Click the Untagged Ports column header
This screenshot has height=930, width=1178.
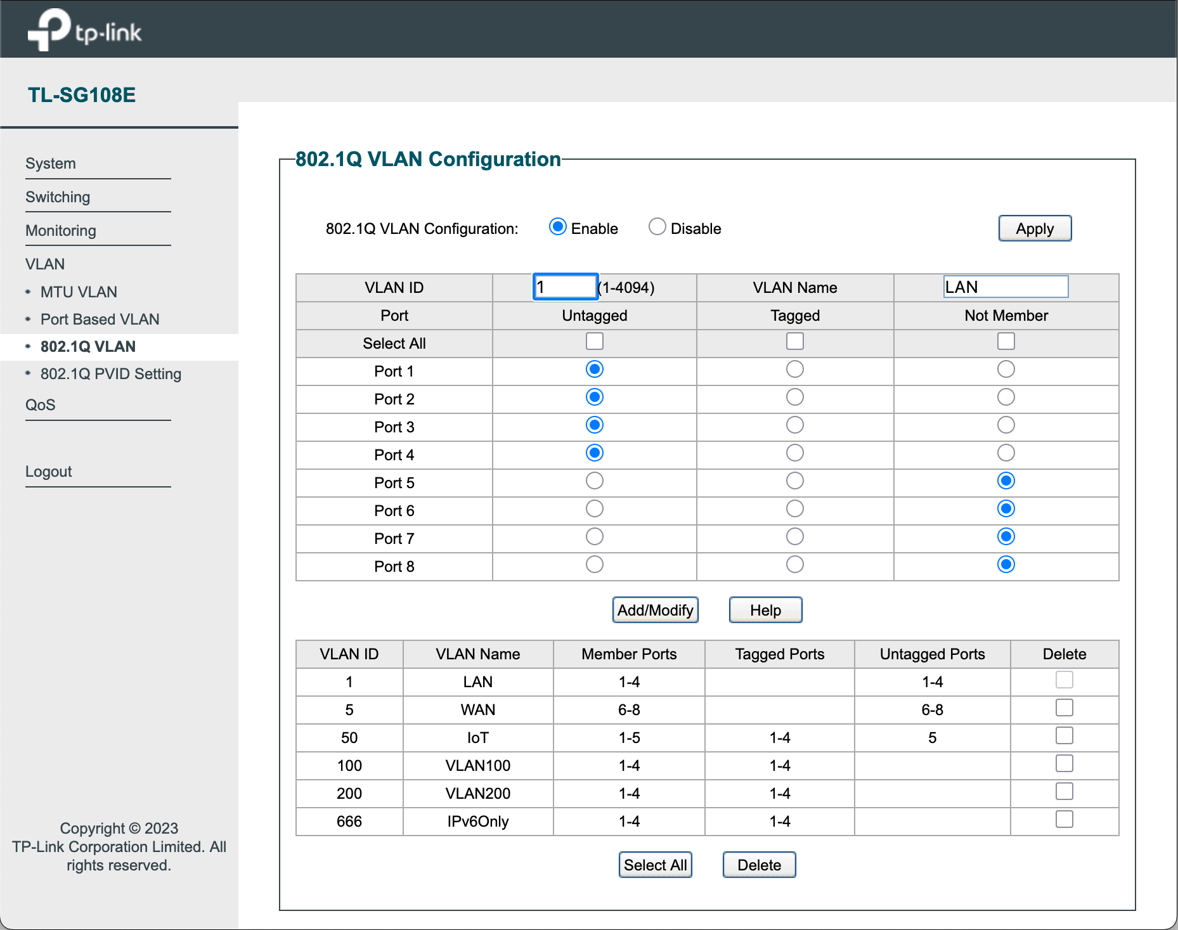click(x=932, y=654)
